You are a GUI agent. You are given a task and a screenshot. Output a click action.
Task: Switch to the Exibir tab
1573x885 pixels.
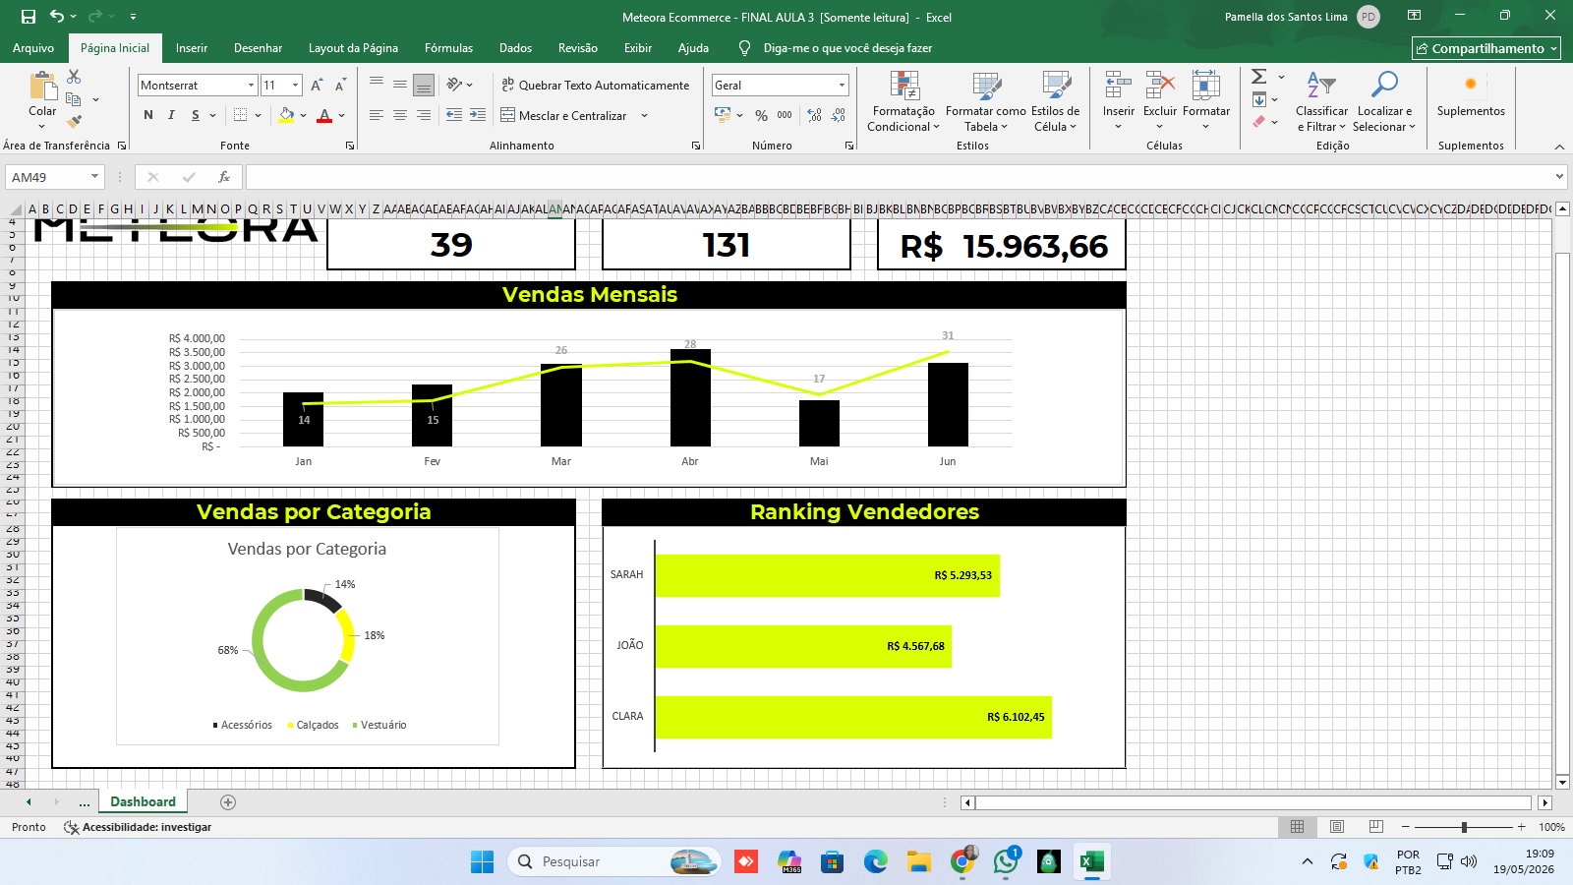[x=638, y=48]
